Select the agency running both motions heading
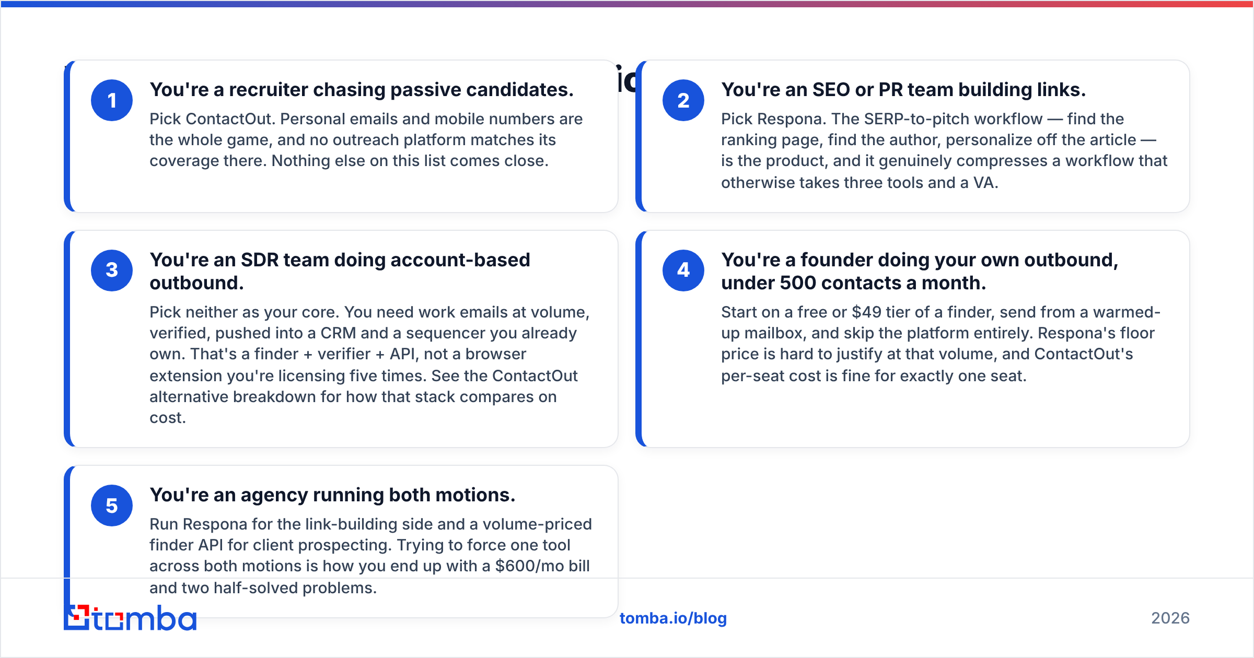The image size is (1254, 658). click(332, 495)
